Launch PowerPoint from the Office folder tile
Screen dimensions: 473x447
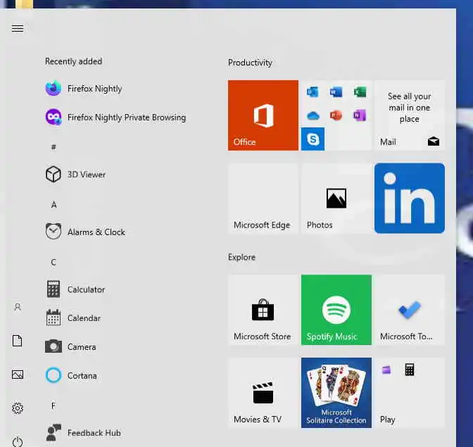point(336,115)
